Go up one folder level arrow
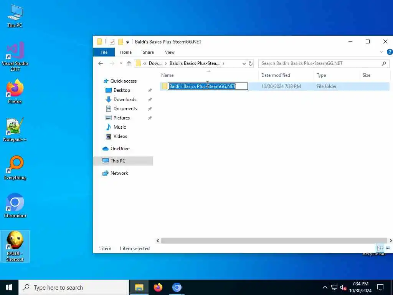This screenshot has width=393, height=295. pyautogui.click(x=129, y=63)
